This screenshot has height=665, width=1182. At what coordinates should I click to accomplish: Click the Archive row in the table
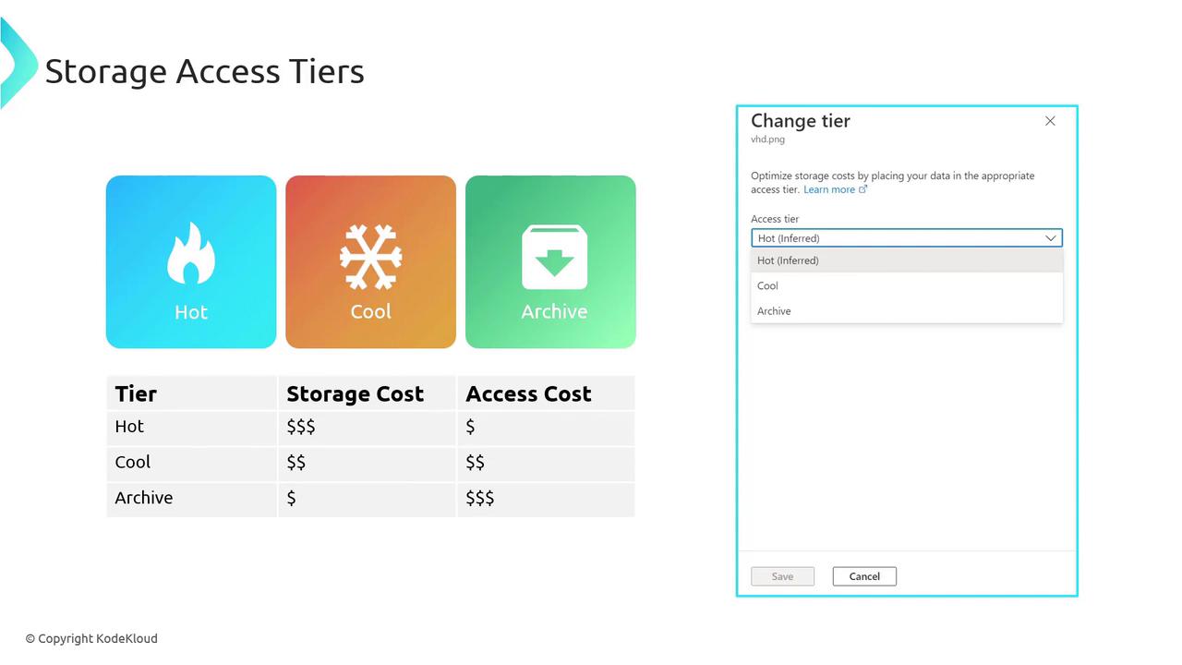[144, 498]
